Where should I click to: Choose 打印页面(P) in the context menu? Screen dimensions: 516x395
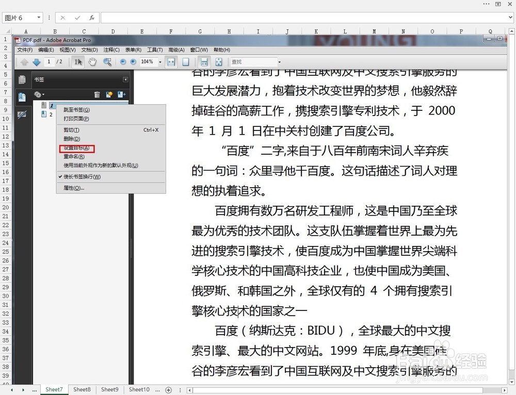click(x=76, y=119)
